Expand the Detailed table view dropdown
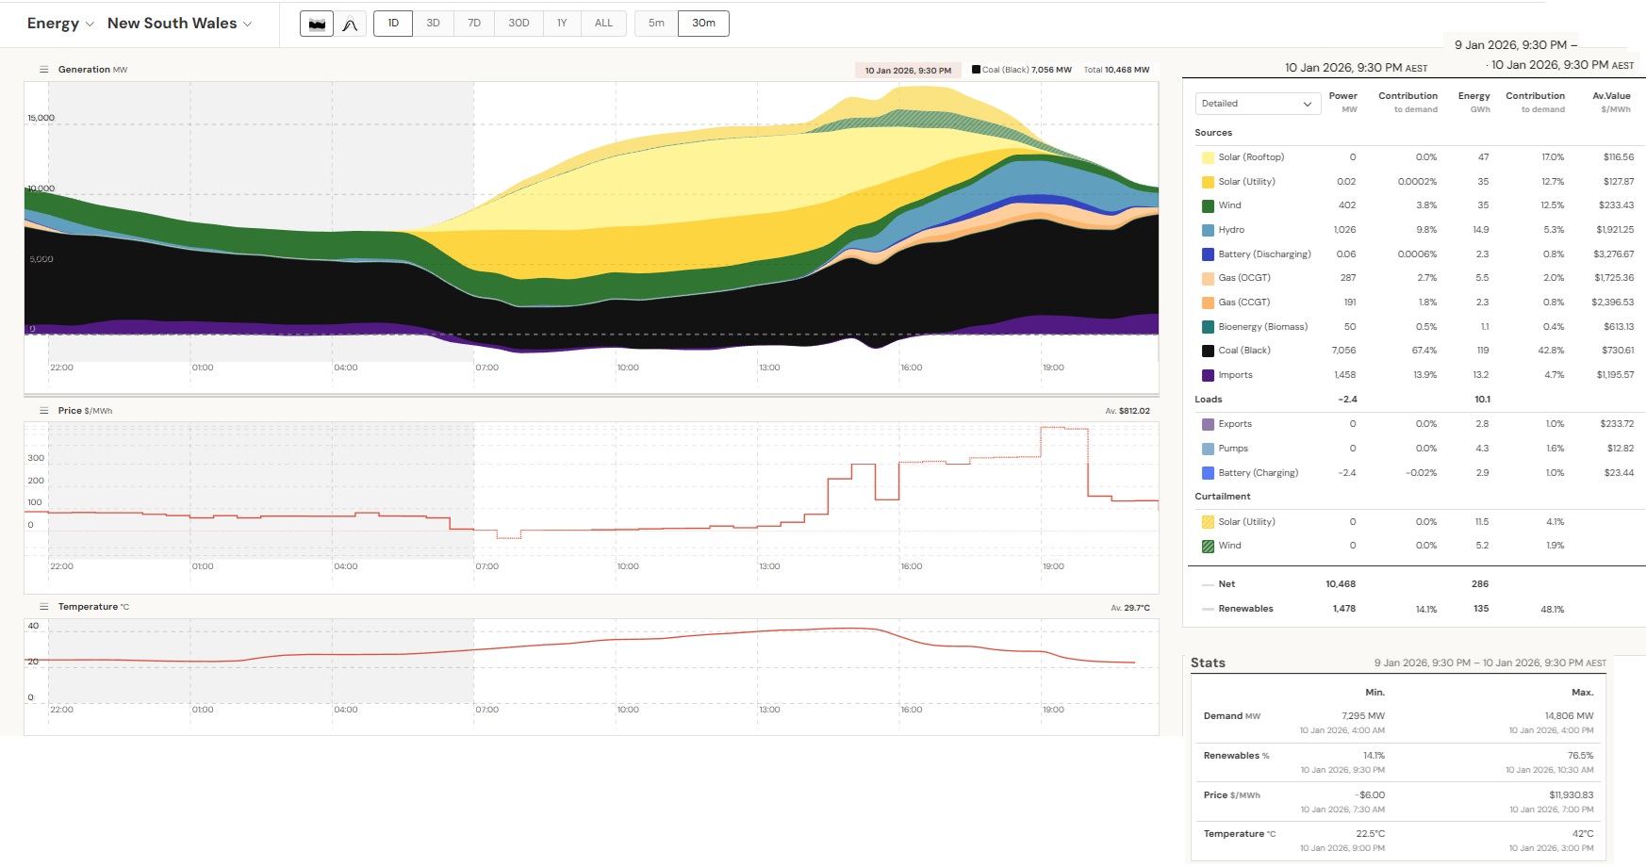 coord(1257,104)
